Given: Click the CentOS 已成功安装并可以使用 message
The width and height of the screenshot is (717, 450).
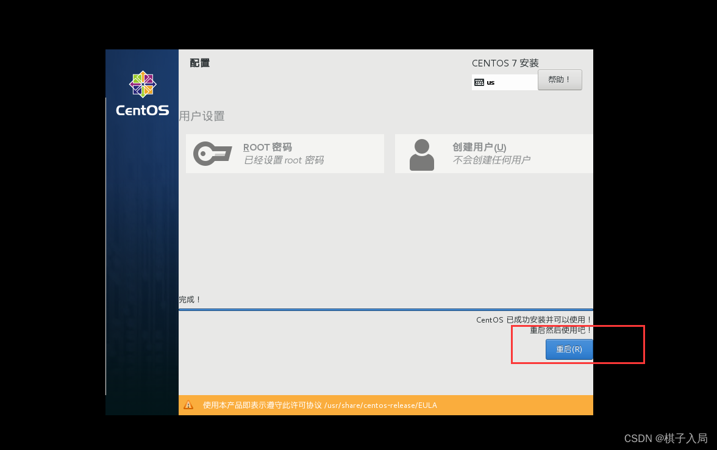Looking at the screenshot, I should (x=534, y=320).
